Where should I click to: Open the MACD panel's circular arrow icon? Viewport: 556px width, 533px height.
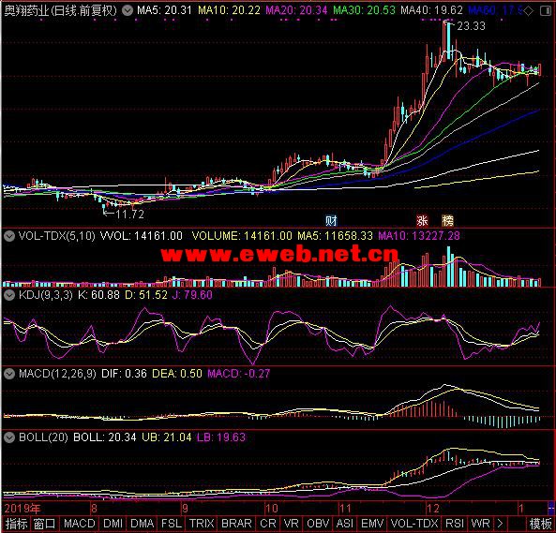pos(9,373)
